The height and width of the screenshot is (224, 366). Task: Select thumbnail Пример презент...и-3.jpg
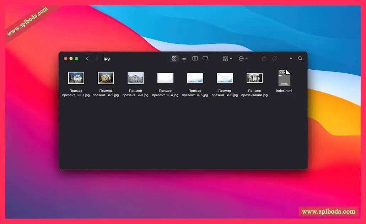point(136,78)
